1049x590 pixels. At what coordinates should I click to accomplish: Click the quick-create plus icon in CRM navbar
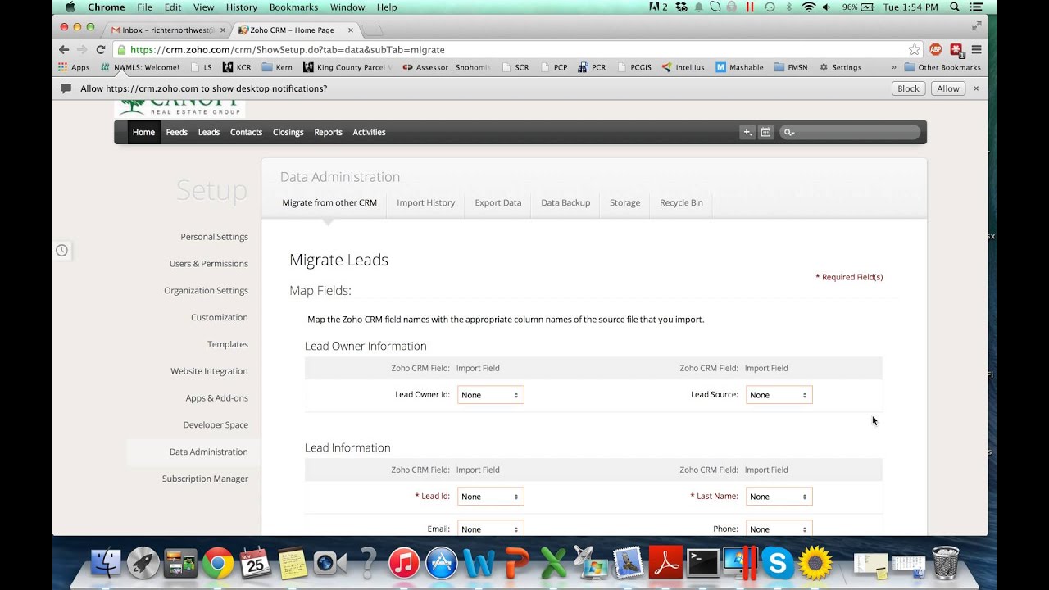click(x=747, y=132)
